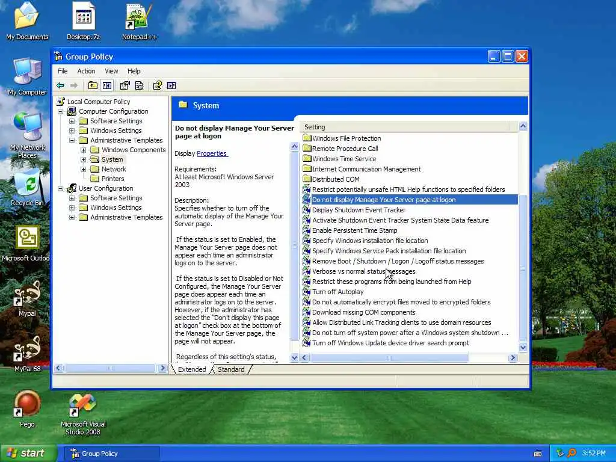Click the rightmost filter view toolbar icon

click(171, 85)
